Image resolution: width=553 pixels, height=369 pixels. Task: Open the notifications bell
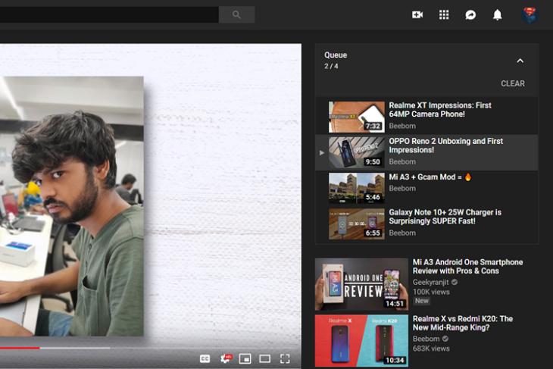(497, 15)
